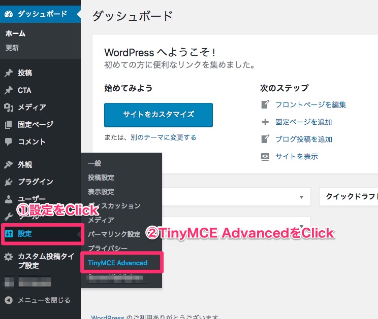Image resolution: width=378 pixels, height=319 pixels.
Task: Select 投稿設定 in settings flyout
Action: 101,178
